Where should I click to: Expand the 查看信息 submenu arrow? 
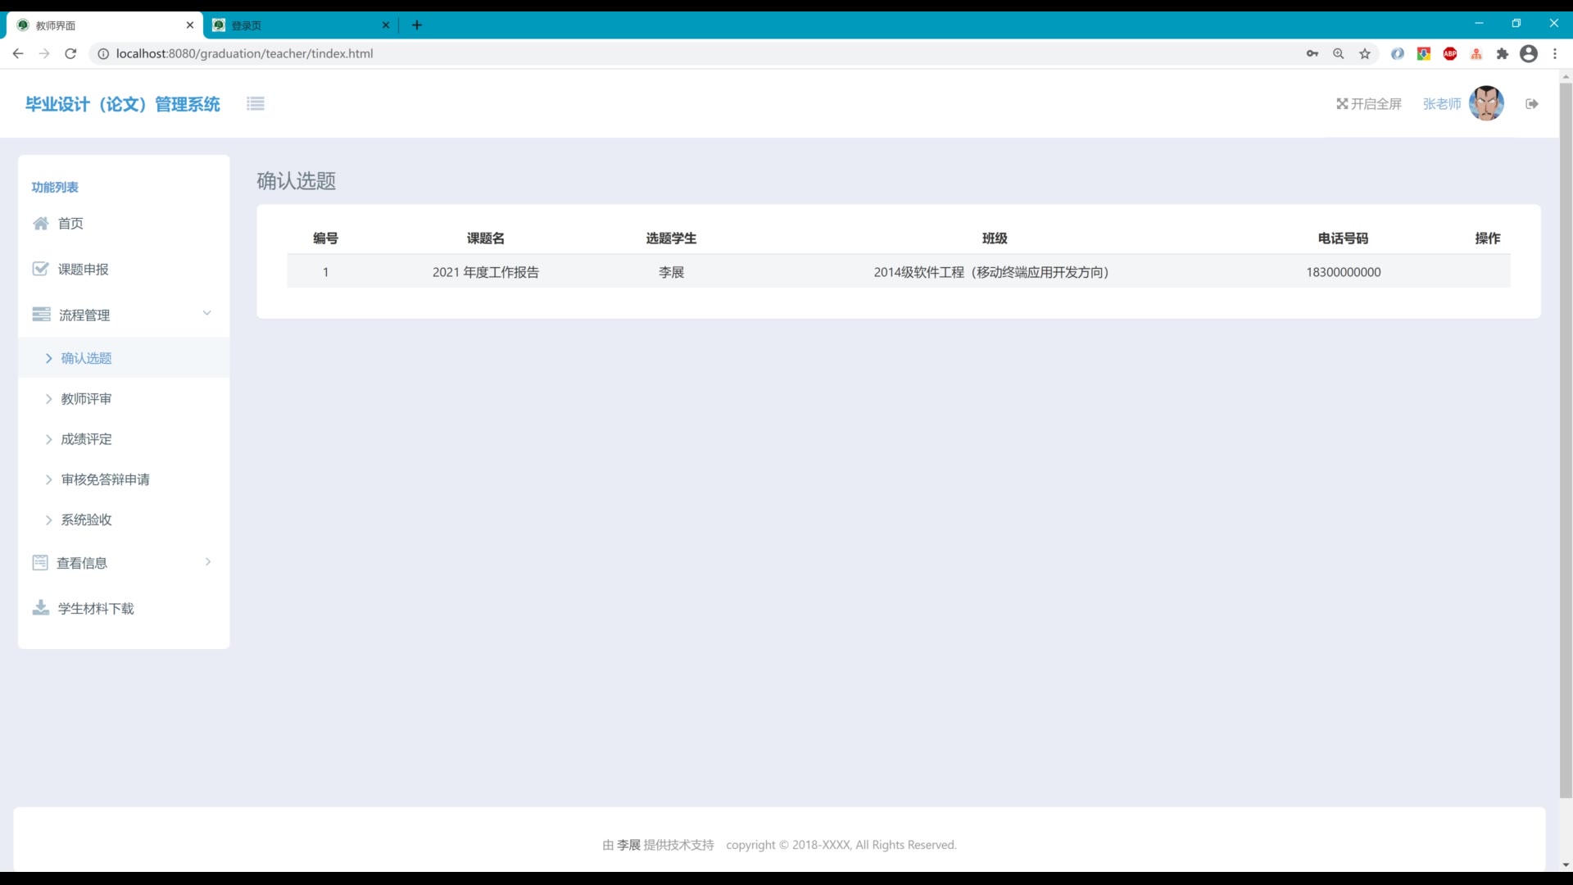[x=207, y=561]
